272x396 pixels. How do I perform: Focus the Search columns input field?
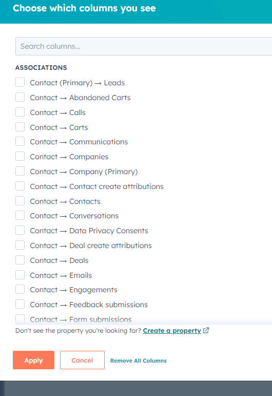(144, 46)
